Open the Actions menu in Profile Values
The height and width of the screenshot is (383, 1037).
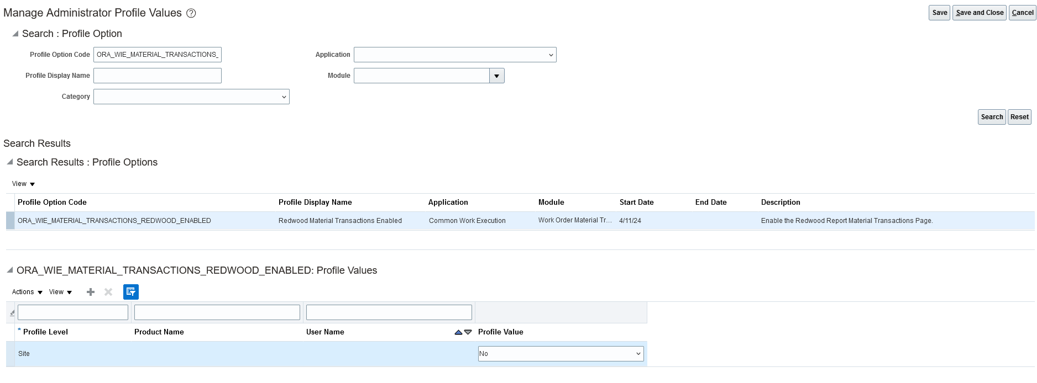27,292
